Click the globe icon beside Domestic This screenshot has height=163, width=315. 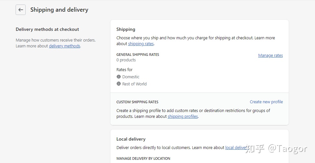[119, 77]
